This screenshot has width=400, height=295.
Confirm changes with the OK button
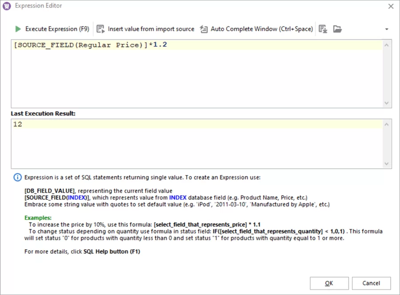(x=329, y=283)
